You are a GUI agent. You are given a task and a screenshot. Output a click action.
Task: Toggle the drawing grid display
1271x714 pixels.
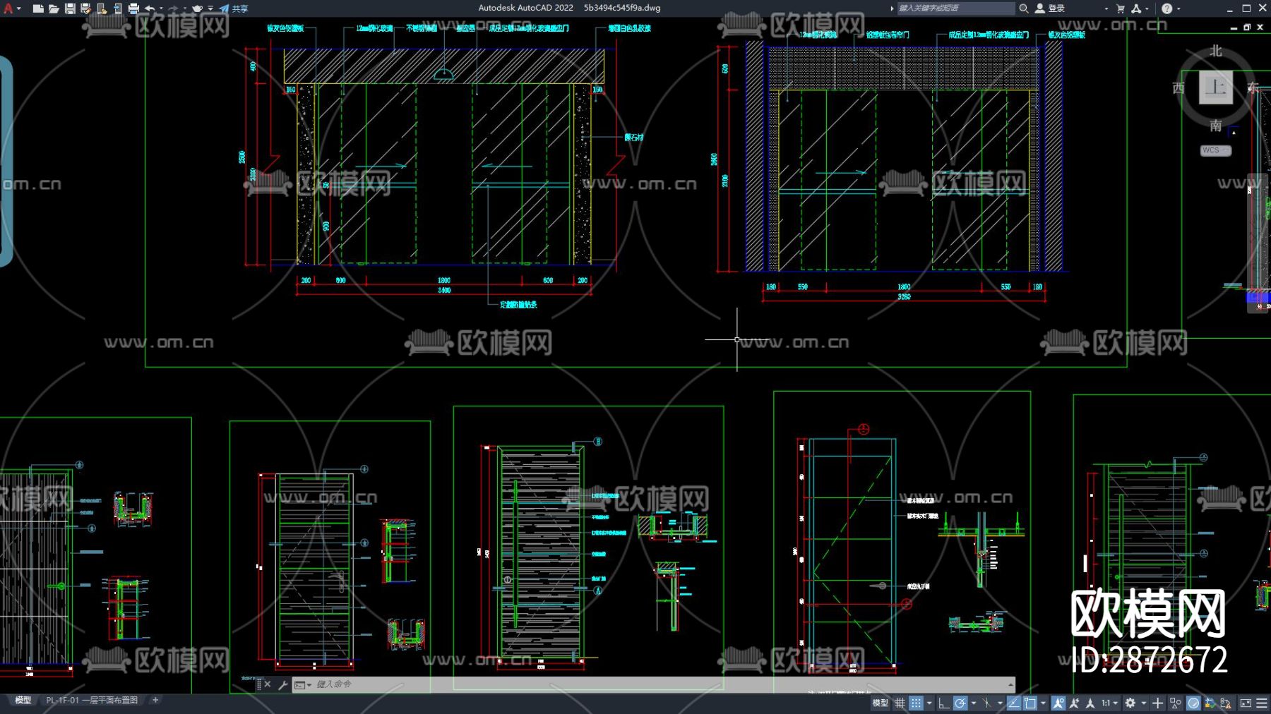tap(900, 703)
